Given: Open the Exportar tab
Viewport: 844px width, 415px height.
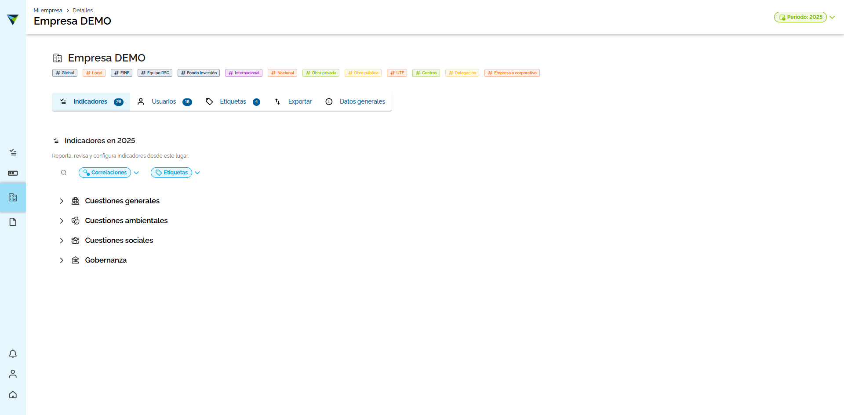Looking at the screenshot, I should (293, 101).
